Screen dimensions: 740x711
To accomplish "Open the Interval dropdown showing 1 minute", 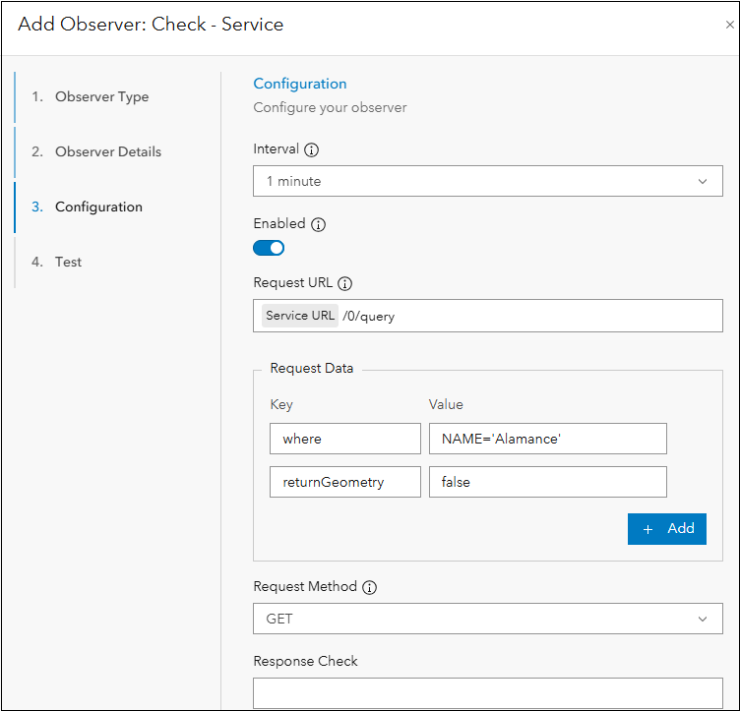I will point(487,181).
